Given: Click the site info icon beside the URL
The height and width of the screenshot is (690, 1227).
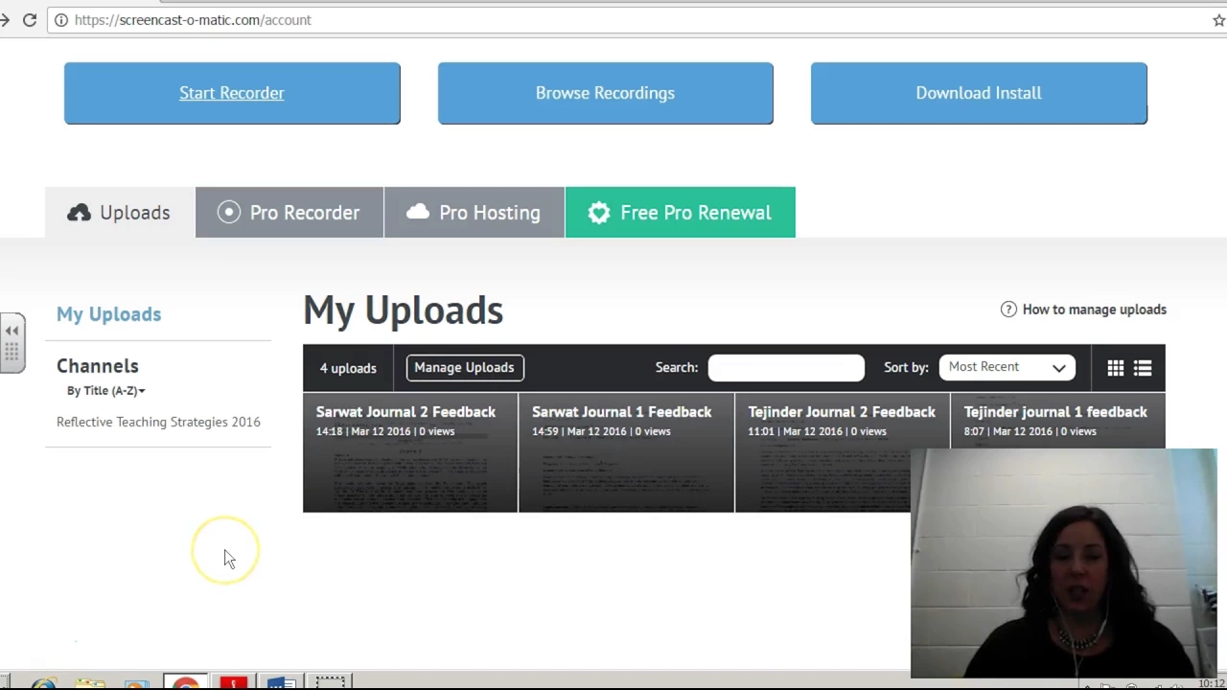Looking at the screenshot, I should [61, 19].
